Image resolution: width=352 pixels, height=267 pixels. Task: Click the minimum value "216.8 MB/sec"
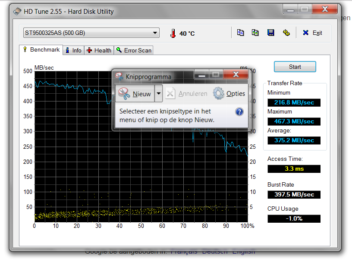tap(294, 102)
